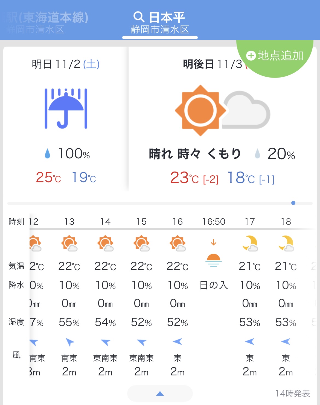Tap the sunny with clouds icon for 11/3

pyautogui.click(x=222, y=110)
